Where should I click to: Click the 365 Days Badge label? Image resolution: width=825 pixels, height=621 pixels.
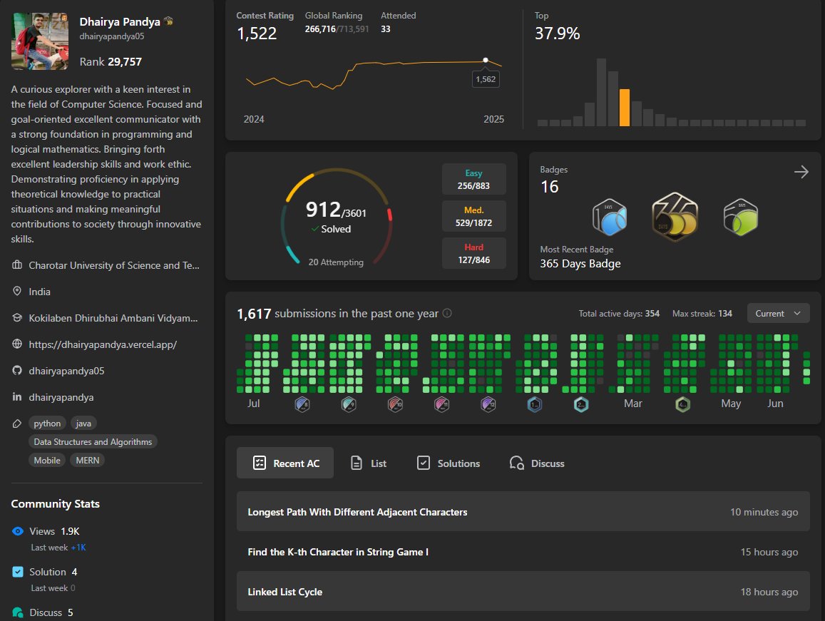click(x=580, y=263)
